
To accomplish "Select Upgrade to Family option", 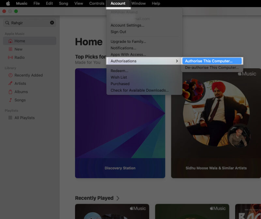I will tap(128, 41).
